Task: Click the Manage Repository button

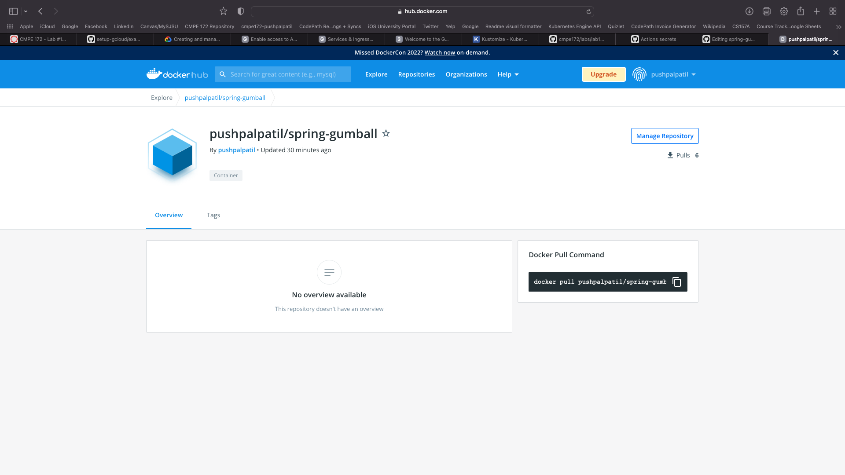Action: tap(665, 135)
